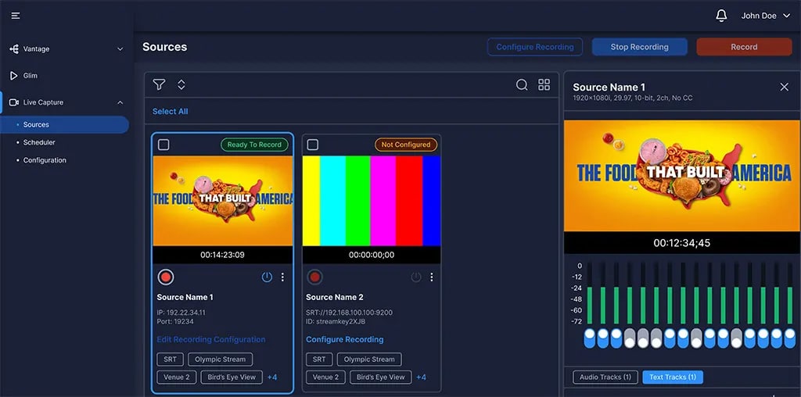Toggle power icon on Source Name 1
This screenshot has height=397, width=801.
tap(267, 277)
